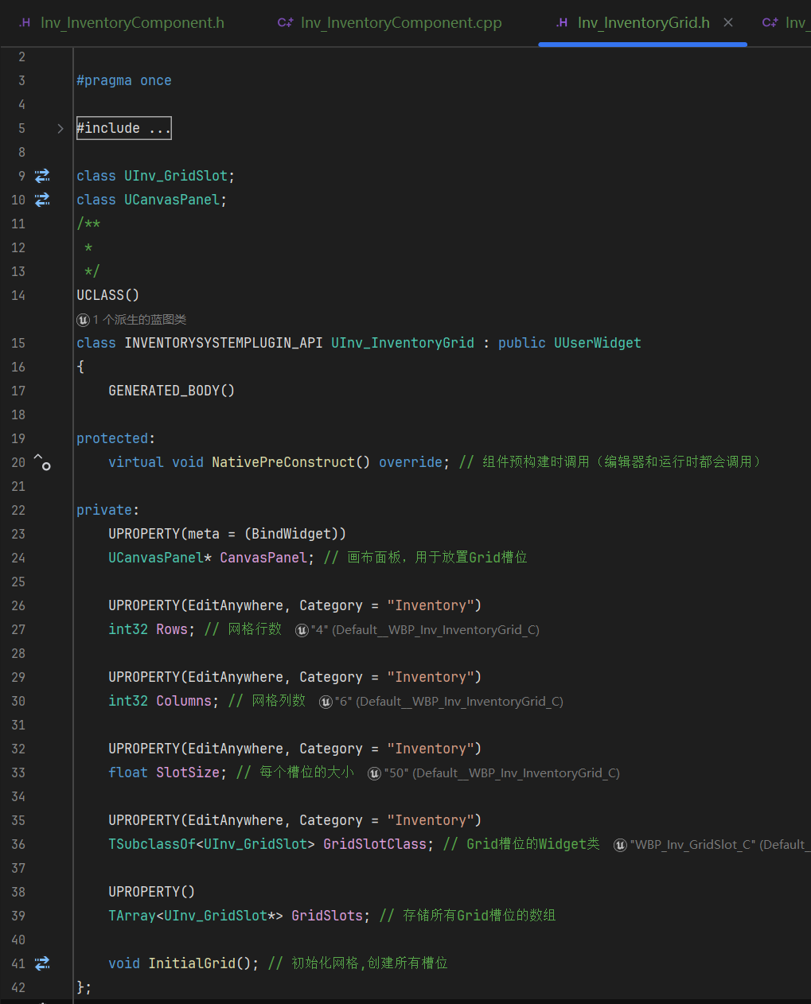Open the derived blueprint classes hint
The image size is (811, 1004).
(139, 320)
